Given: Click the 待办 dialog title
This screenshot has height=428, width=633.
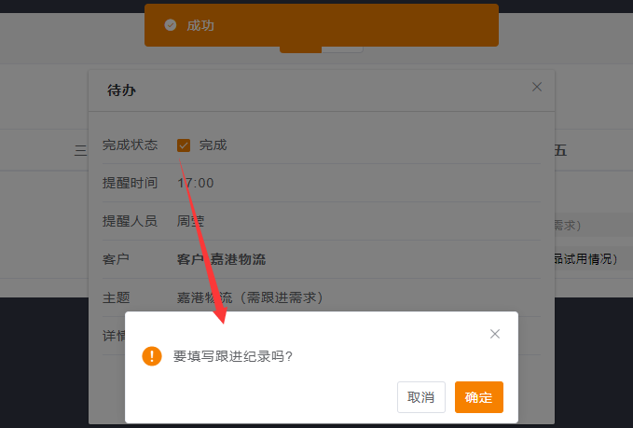Looking at the screenshot, I should point(122,90).
